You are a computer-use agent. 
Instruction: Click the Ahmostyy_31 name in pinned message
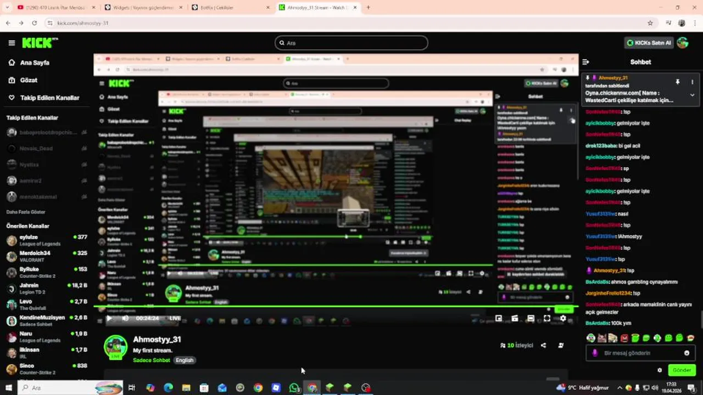(613, 78)
